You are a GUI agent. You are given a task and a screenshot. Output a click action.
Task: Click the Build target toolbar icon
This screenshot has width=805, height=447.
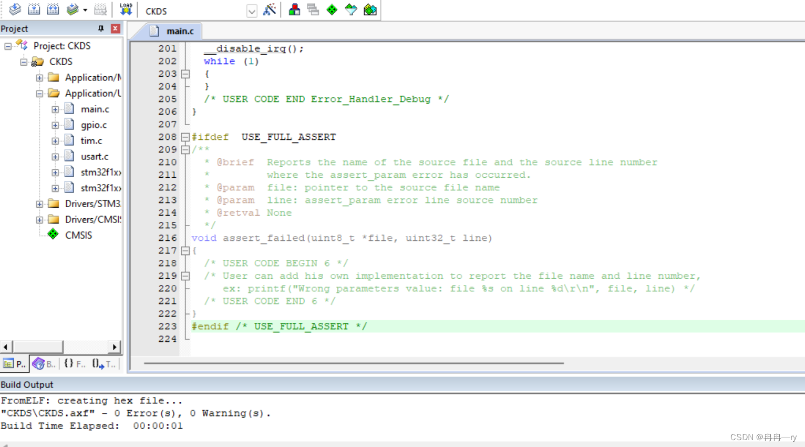click(x=34, y=9)
